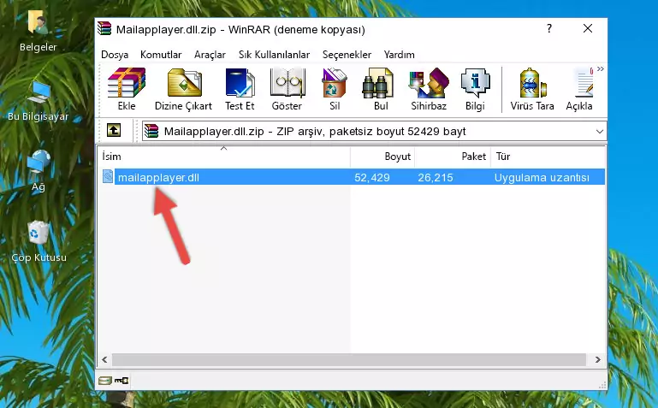Click the title bar help question mark
This screenshot has height=408, width=658.
point(548,28)
